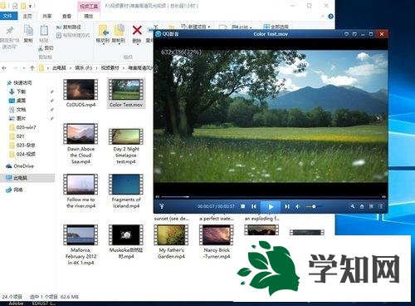Open Explorer help blue question icon

330,17
